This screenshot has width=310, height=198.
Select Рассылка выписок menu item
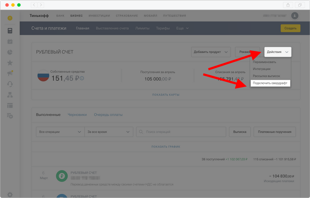pyautogui.click(x=267, y=76)
